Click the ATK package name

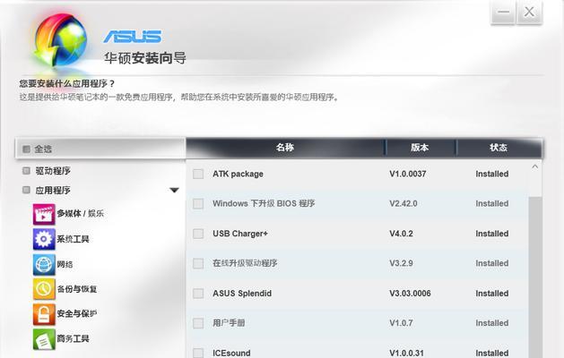tap(238, 174)
